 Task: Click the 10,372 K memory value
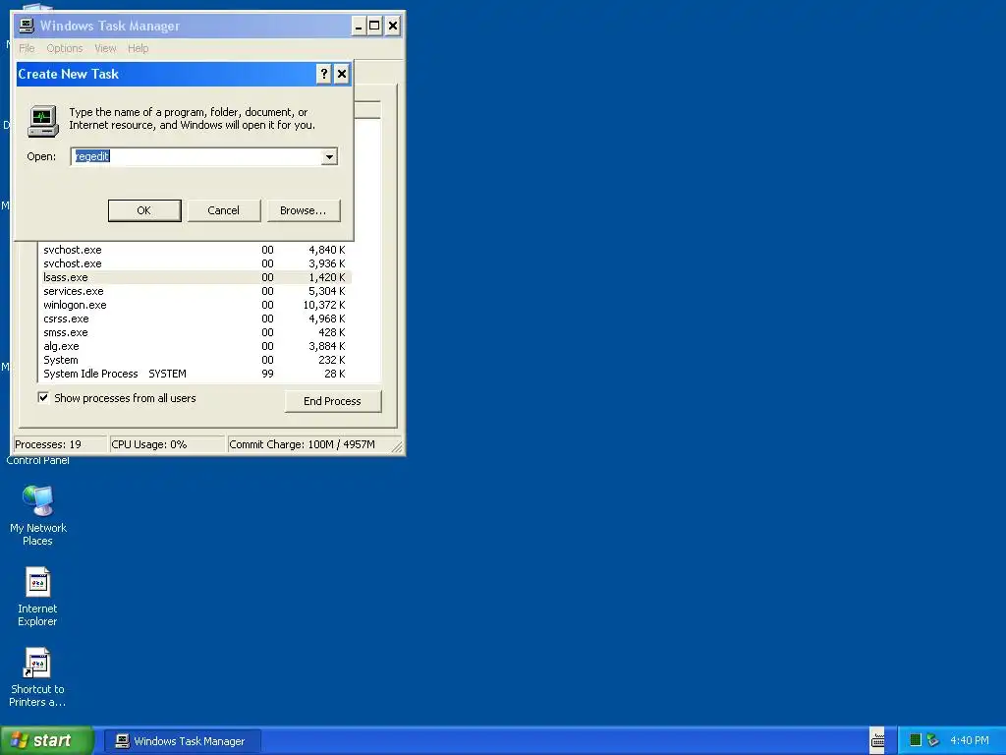(x=324, y=305)
